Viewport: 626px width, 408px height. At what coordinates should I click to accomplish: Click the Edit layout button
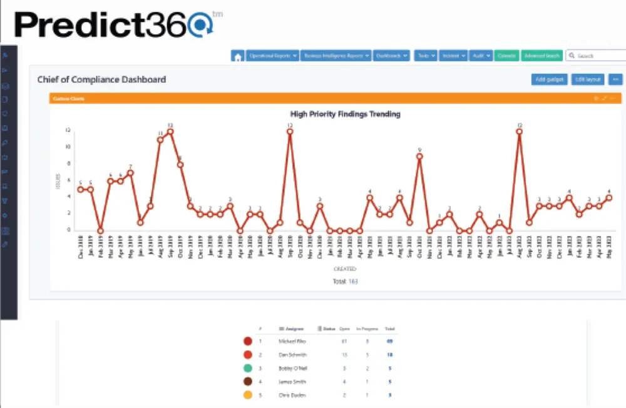(x=588, y=79)
